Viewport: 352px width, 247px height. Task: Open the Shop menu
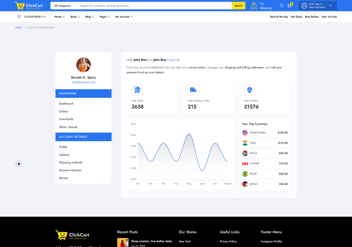(75, 17)
